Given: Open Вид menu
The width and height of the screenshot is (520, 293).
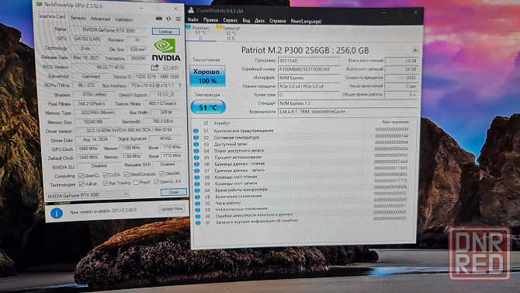Looking at the screenshot, I should [x=246, y=21].
